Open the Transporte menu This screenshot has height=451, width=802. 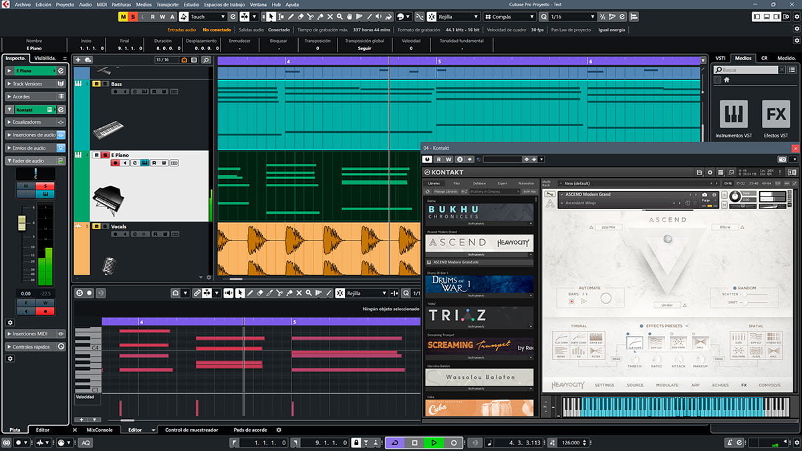(167, 5)
